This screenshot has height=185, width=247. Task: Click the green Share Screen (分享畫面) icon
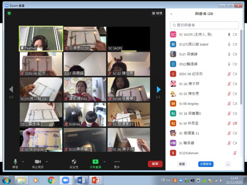(x=95, y=162)
